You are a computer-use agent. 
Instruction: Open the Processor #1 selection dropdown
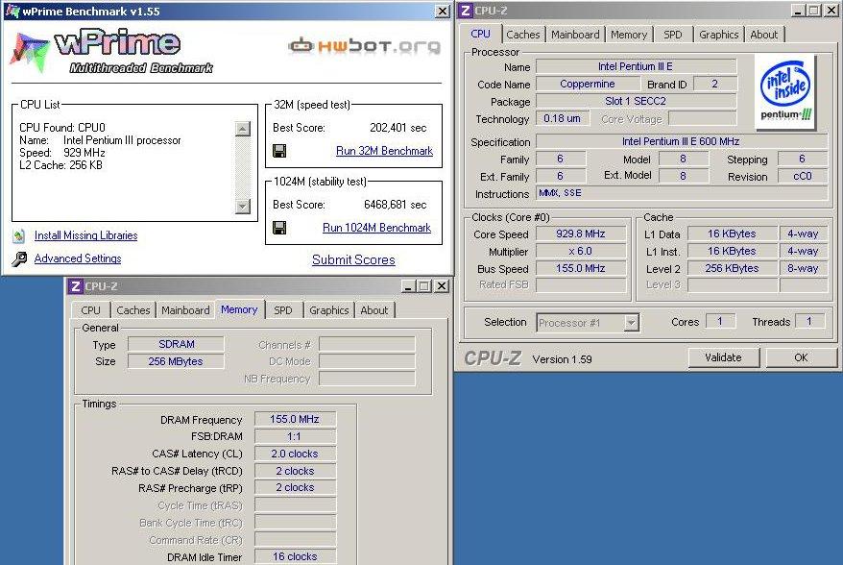coord(631,323)
